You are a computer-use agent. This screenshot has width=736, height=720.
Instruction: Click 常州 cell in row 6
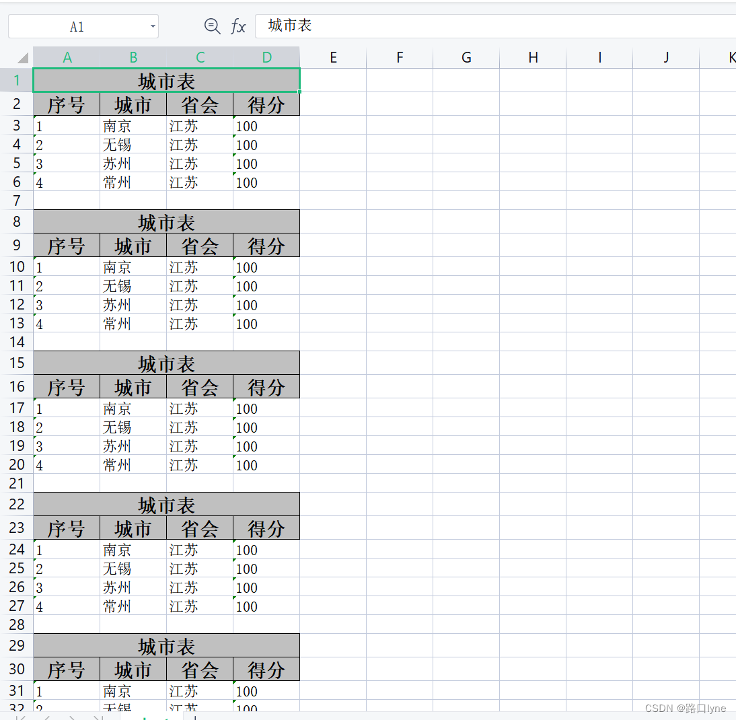point(133,182)
